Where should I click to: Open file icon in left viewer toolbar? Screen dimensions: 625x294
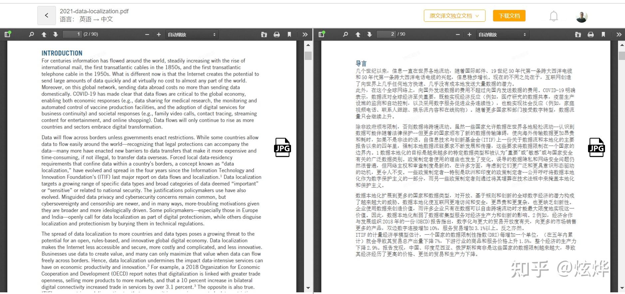point(264,34)
